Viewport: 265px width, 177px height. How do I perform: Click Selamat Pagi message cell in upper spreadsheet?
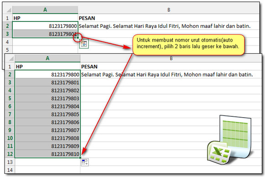pos(169,26)
